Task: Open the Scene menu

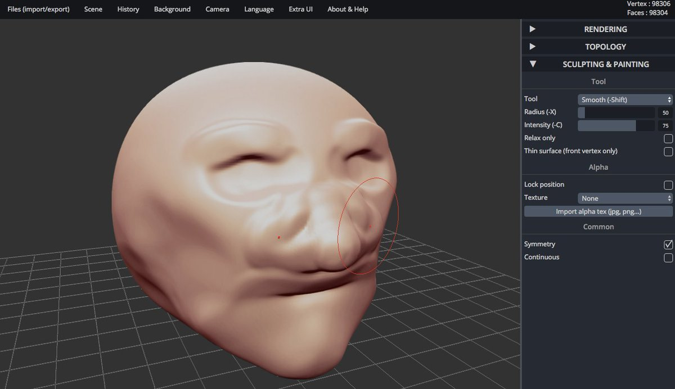Action: point(93,9)
